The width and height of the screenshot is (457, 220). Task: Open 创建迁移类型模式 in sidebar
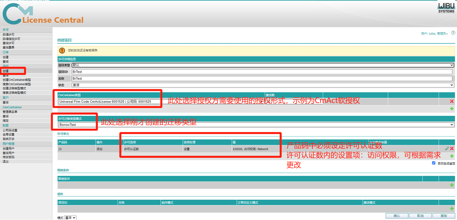[x=14, y=88]
